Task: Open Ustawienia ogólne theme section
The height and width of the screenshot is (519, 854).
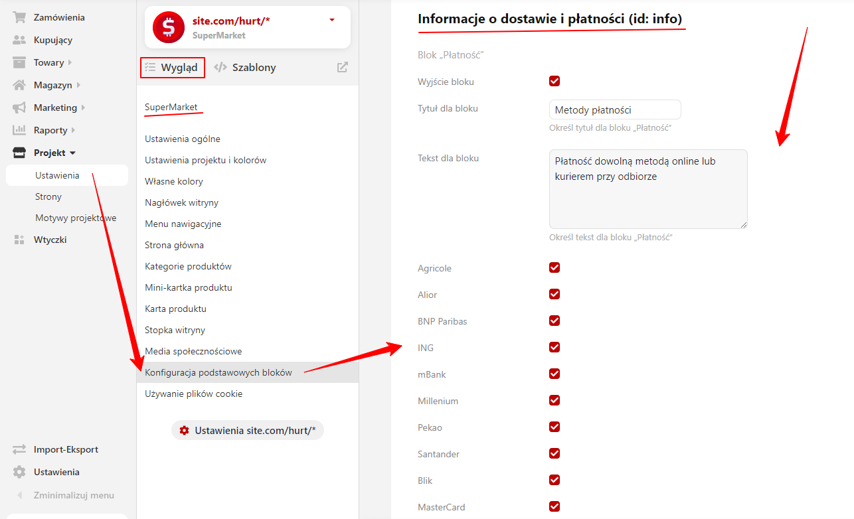Action: tap(183, 139)
